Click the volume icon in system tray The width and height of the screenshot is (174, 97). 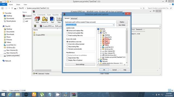pos(159,95)
